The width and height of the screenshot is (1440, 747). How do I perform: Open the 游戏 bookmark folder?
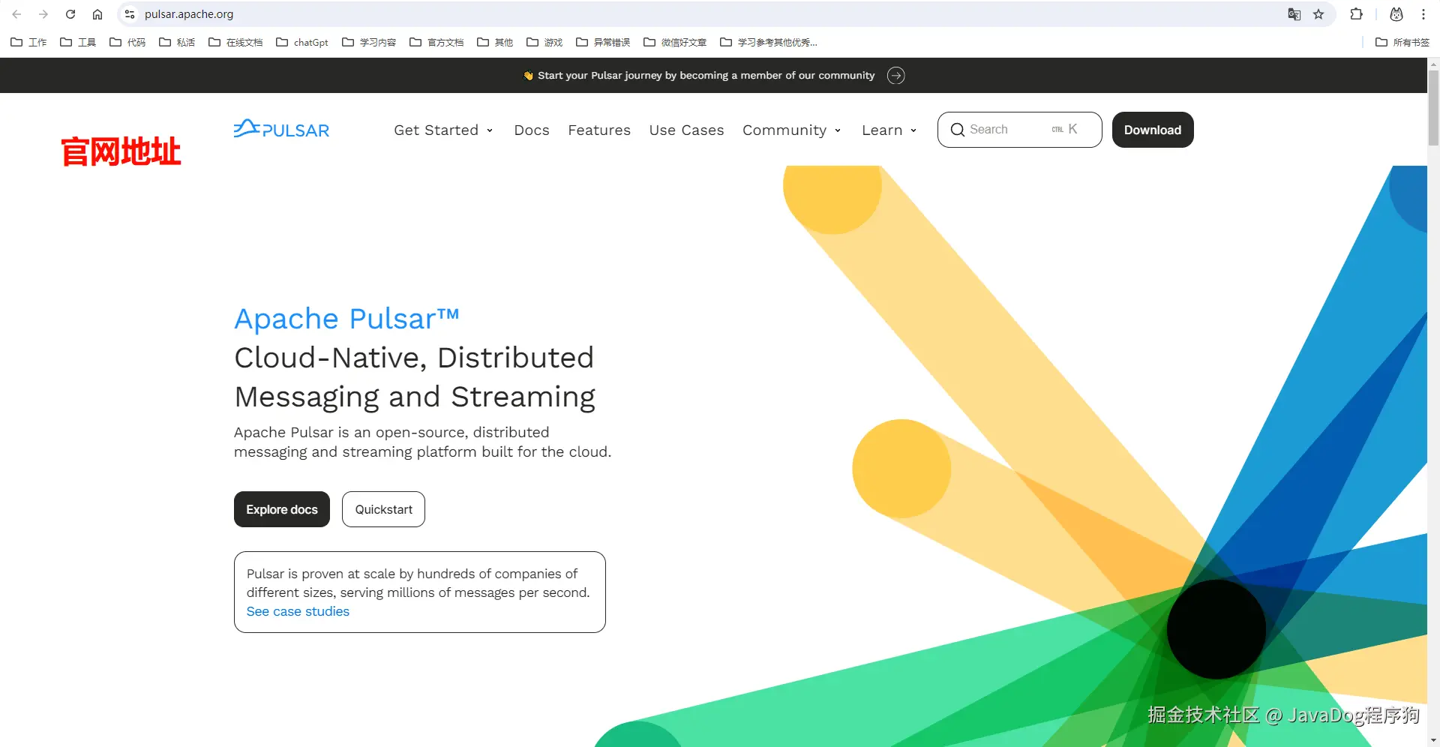[x=544, y=42]
